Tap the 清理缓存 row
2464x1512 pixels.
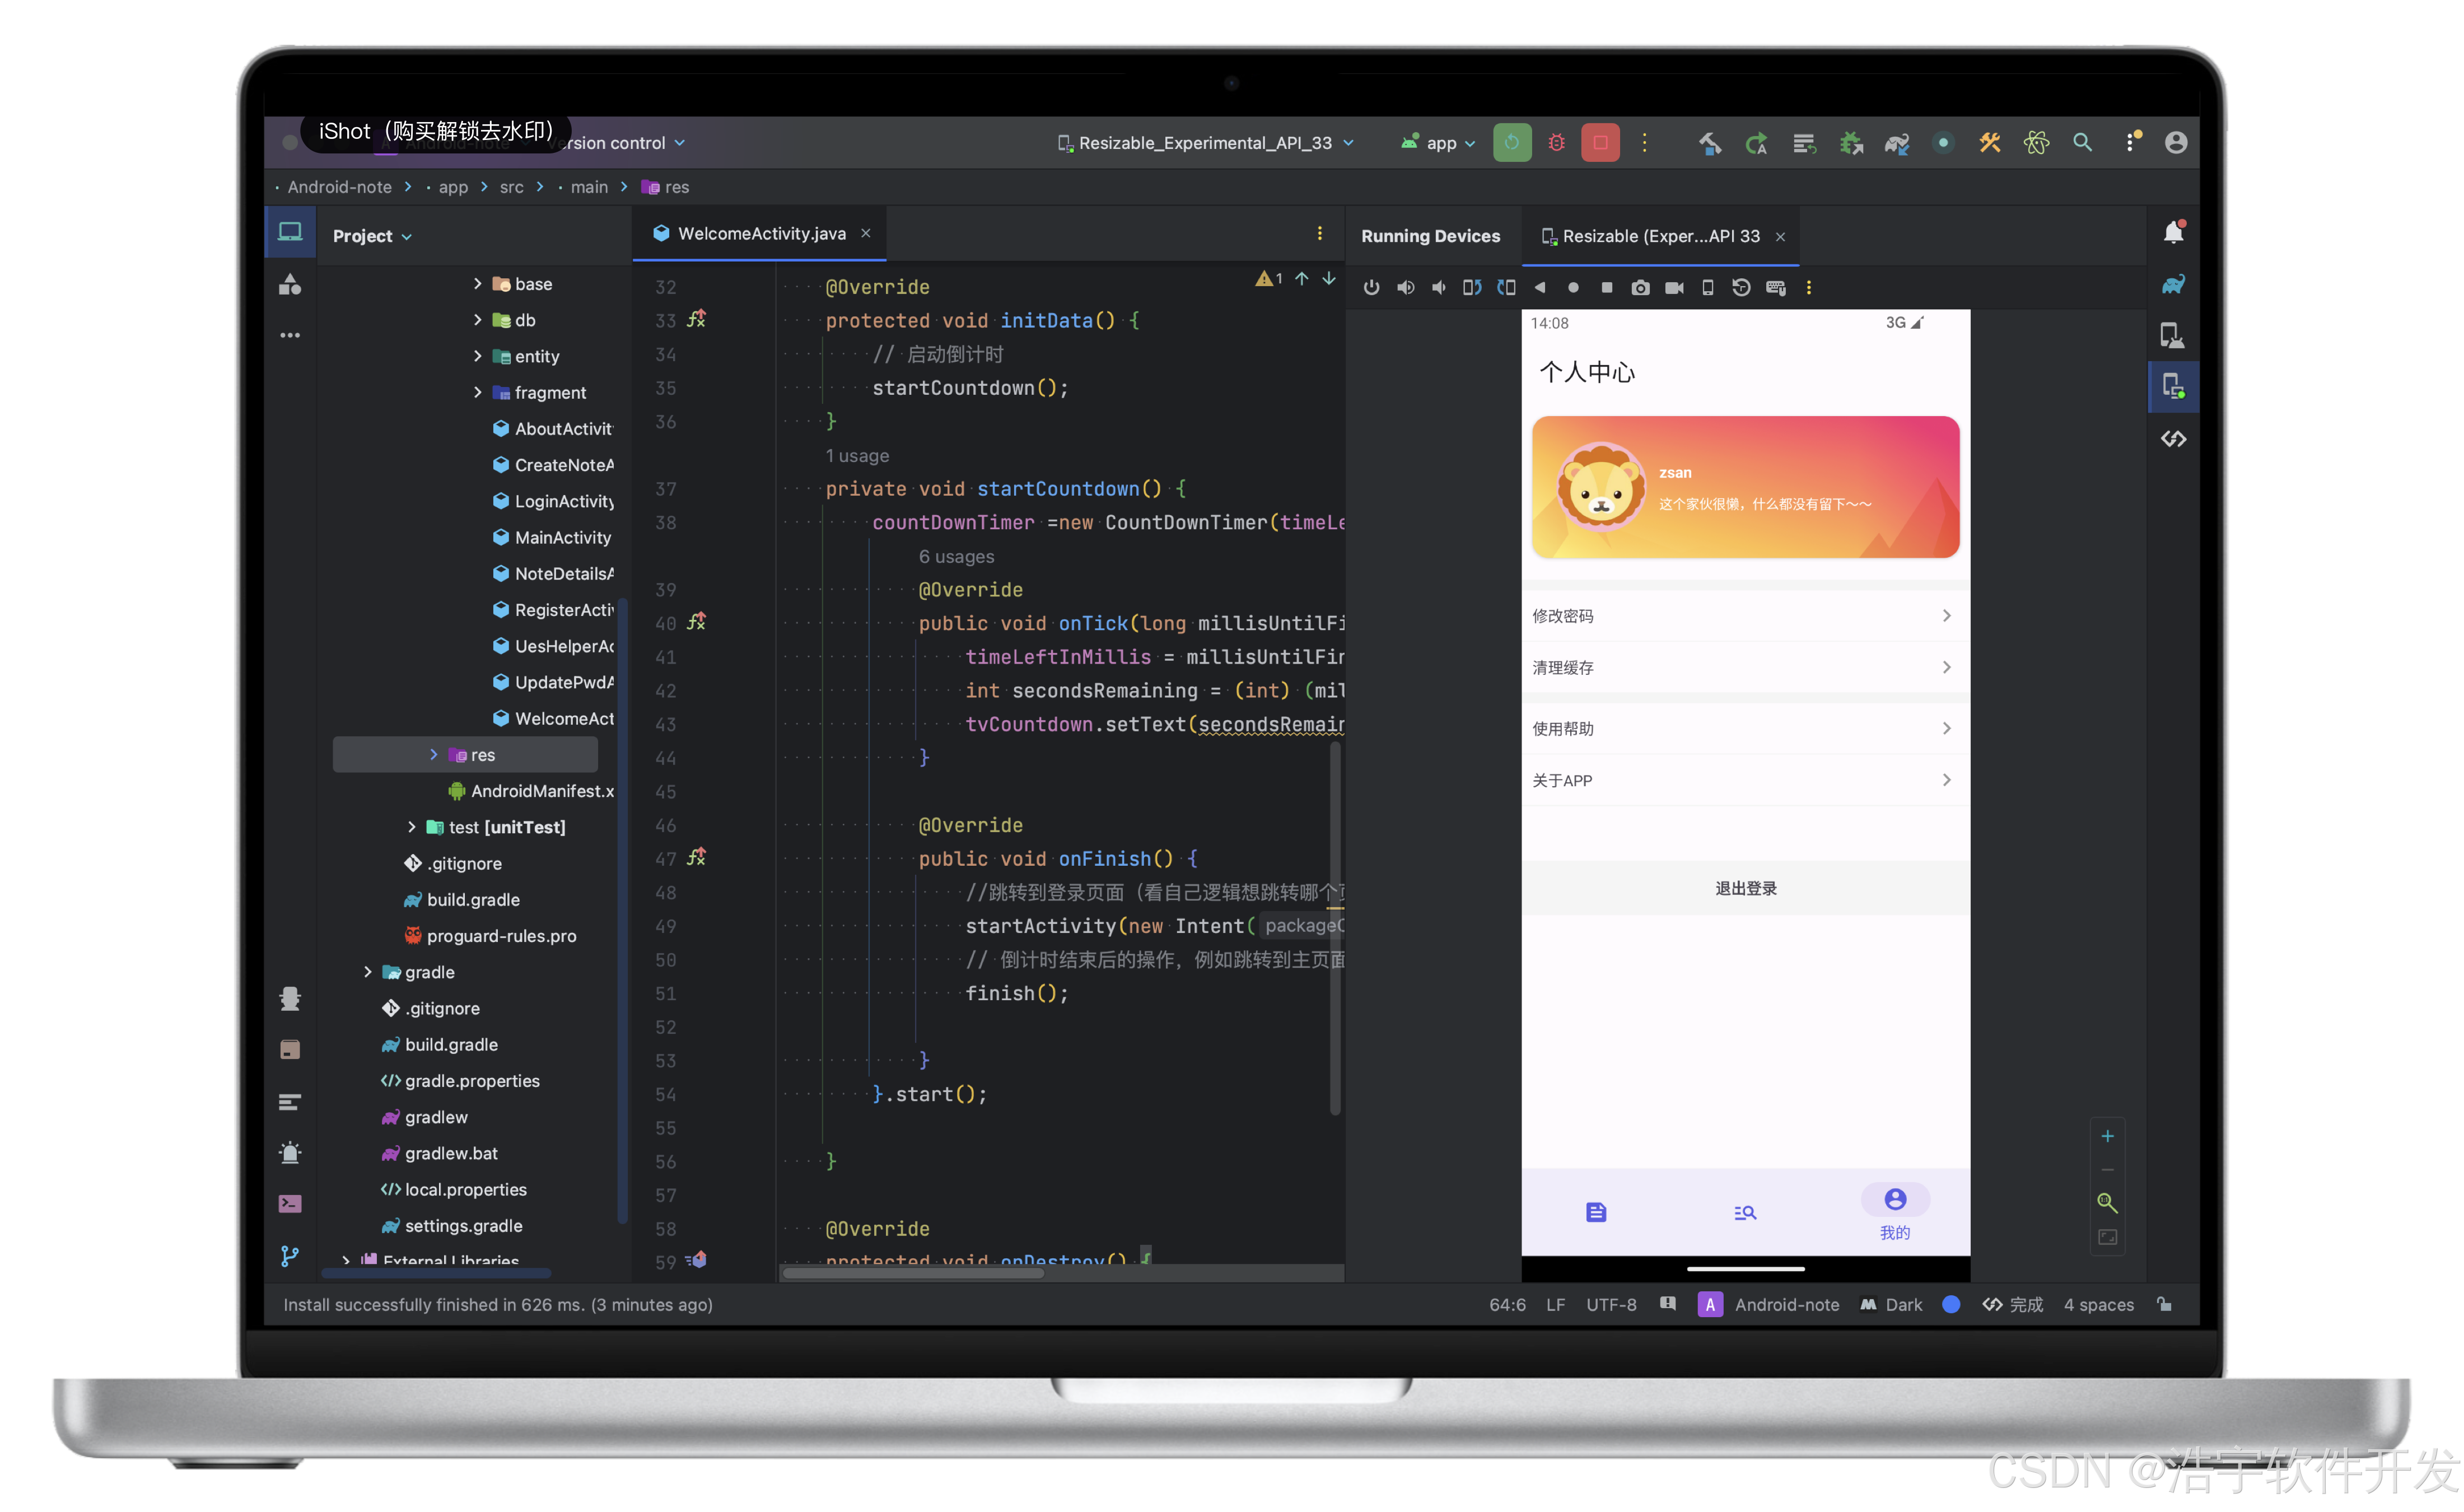1746,668
